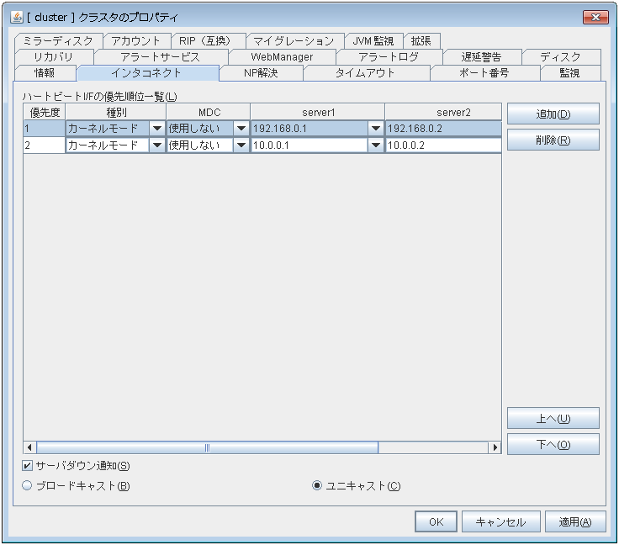
Task: Click right arrow of horizontal scrollbar
Action: tap(495, 447)
